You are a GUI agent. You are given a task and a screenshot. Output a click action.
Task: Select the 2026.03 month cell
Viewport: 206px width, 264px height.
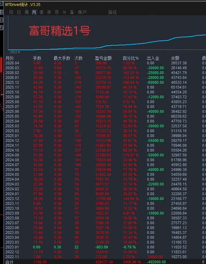(12, 68)
